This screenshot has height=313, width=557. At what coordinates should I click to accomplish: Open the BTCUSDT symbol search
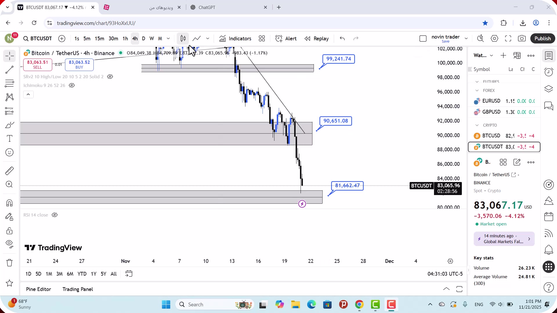38,39
